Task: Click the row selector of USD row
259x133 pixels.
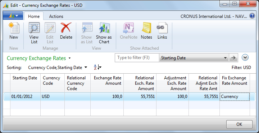Action: (7, 97)
